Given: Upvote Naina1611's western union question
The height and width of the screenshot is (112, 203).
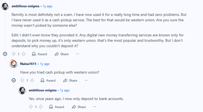Looking at the screenshot, I should 23,81.
